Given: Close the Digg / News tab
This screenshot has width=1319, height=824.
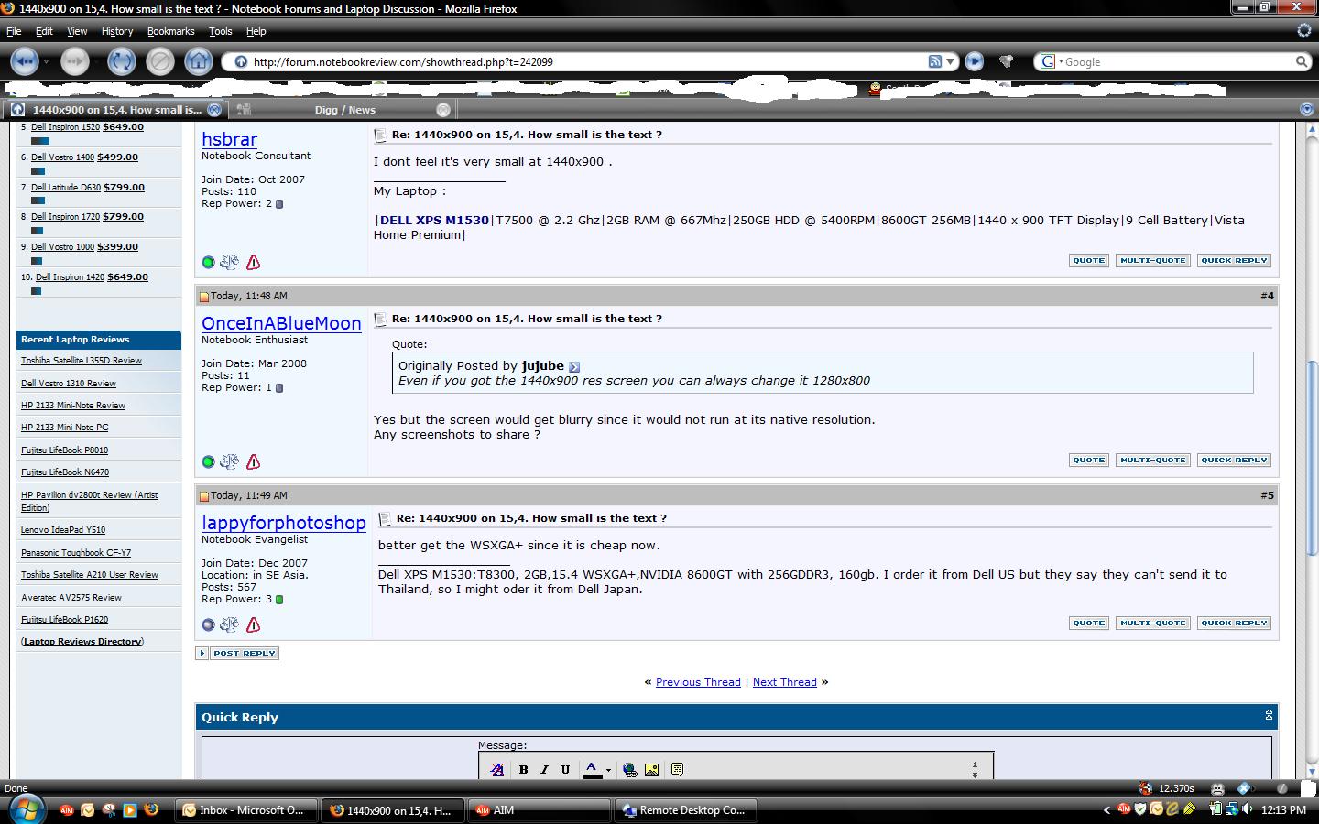Looking at the screenshot, I should [443, 109].
